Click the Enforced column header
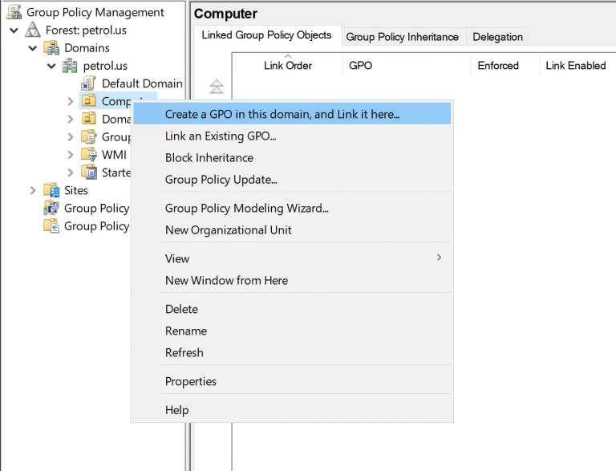This screenshot has height=471, width=616. tap(505, 65)
